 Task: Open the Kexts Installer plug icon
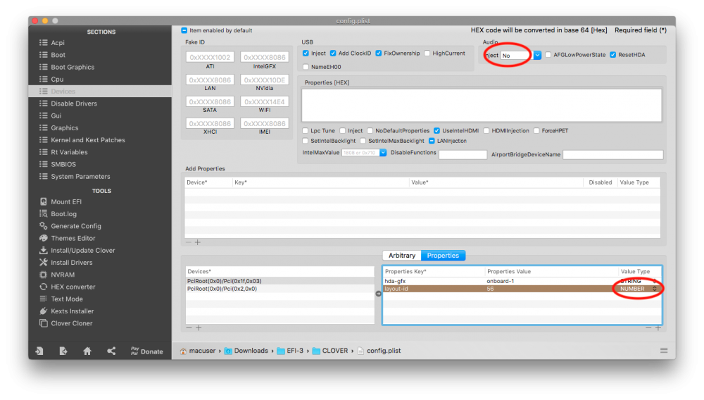pos(44,311)
